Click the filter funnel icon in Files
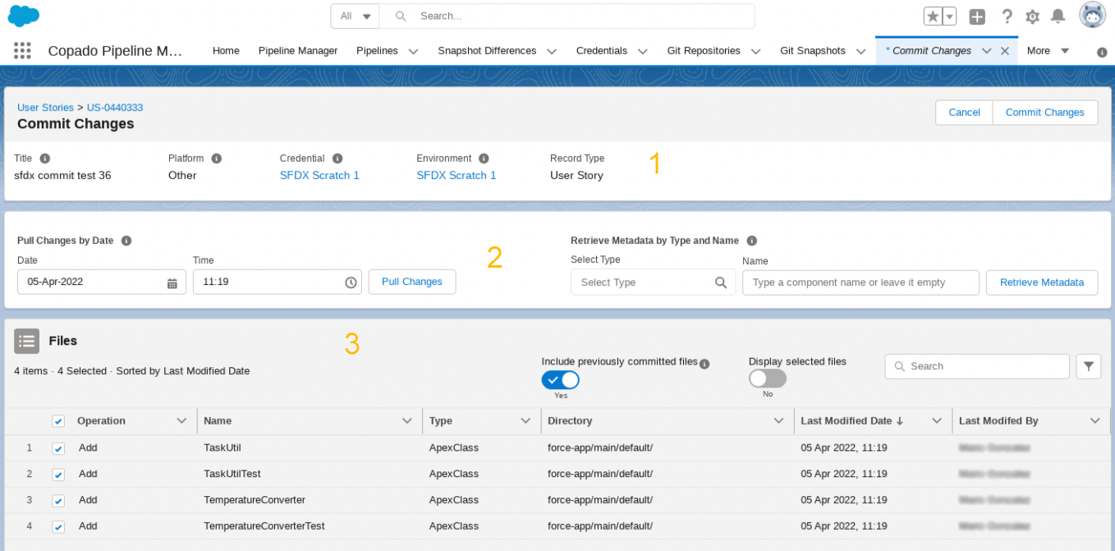 [1089, 366]
